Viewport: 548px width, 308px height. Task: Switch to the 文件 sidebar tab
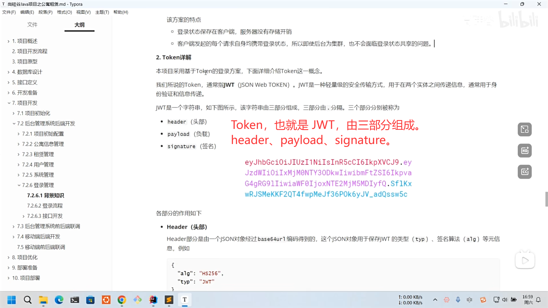(32, 25)
